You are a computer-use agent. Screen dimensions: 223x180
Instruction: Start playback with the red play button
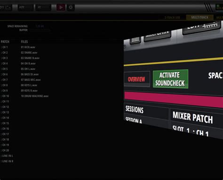pos(61,8)
